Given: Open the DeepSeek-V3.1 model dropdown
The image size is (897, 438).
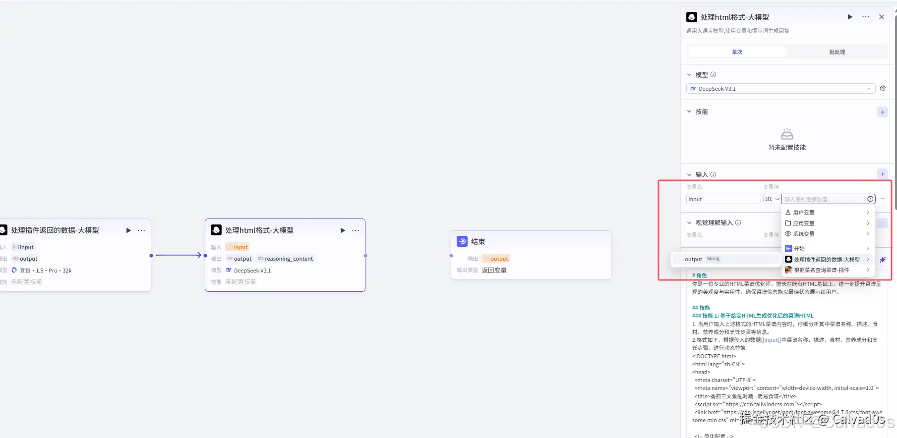Looking at the screenshot, I should pyautogui.click(x=780, y=89).
